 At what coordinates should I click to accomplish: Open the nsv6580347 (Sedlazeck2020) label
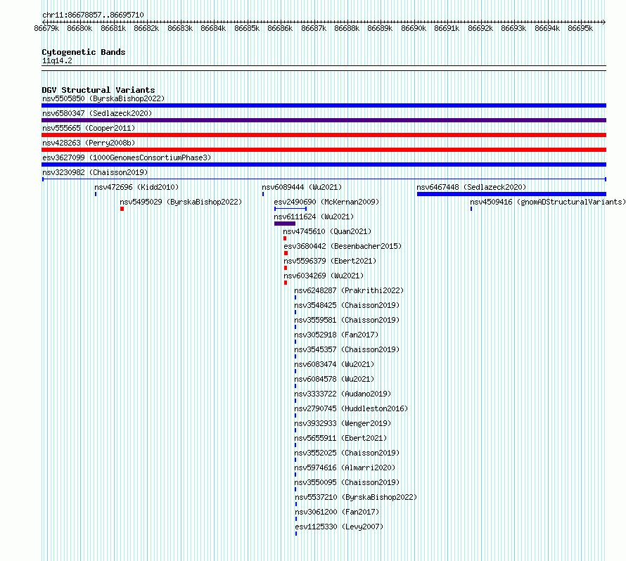(x=97, y=113)
